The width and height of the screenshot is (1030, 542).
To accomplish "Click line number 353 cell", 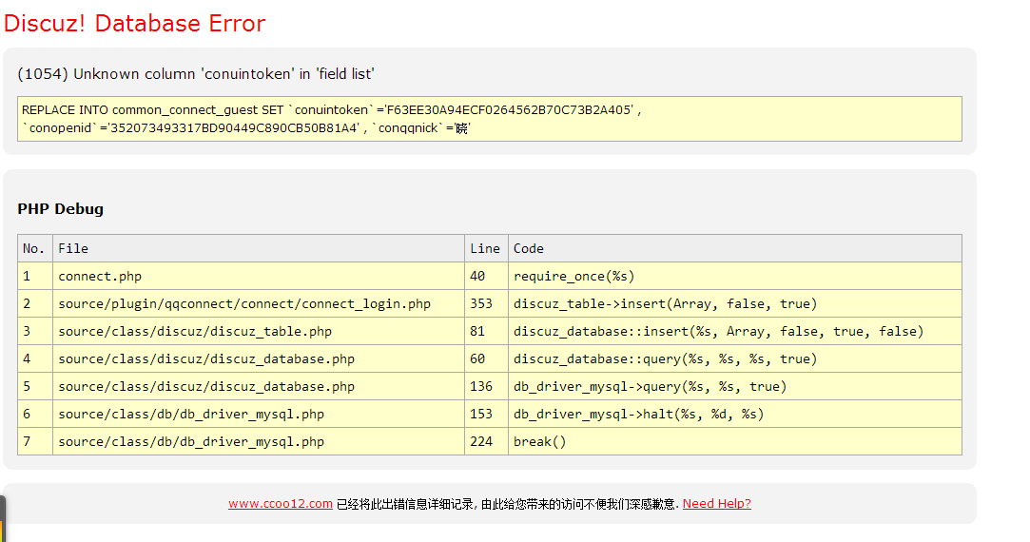I will click(x=481, y=304).
